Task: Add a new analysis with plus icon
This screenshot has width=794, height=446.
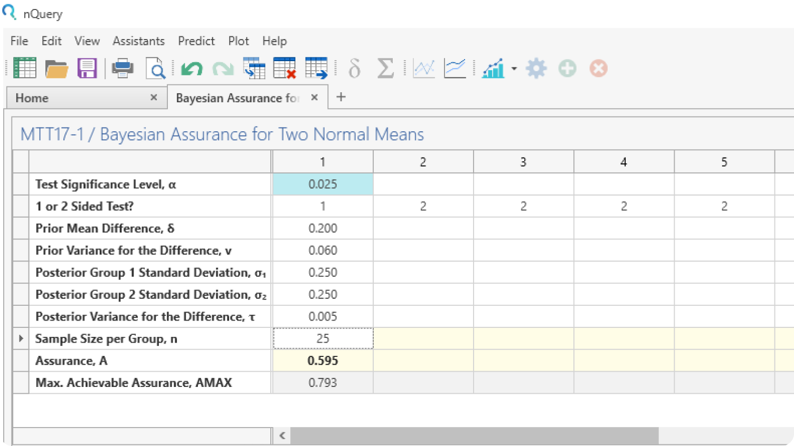Action: coord(567,68)
